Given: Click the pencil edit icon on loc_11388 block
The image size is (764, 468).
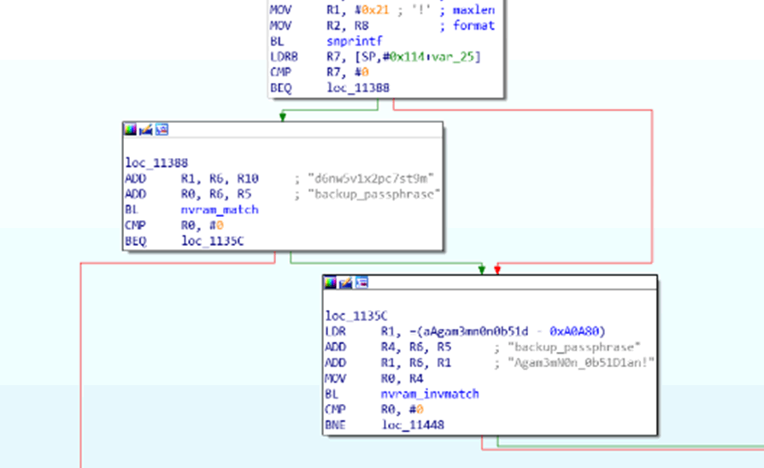Looking at the screenshot, I should (146, 130).
